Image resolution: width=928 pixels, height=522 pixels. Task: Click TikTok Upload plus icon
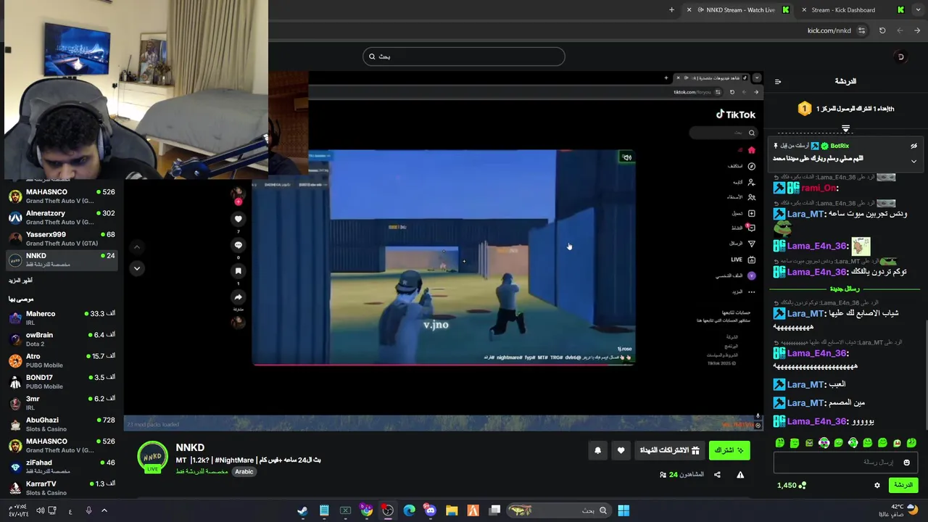(x=752, y=213)
